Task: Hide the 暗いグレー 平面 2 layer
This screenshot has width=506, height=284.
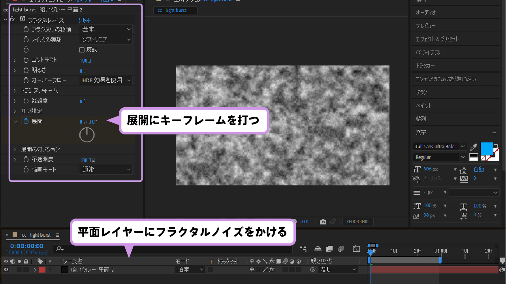Action: pos(6,270)
